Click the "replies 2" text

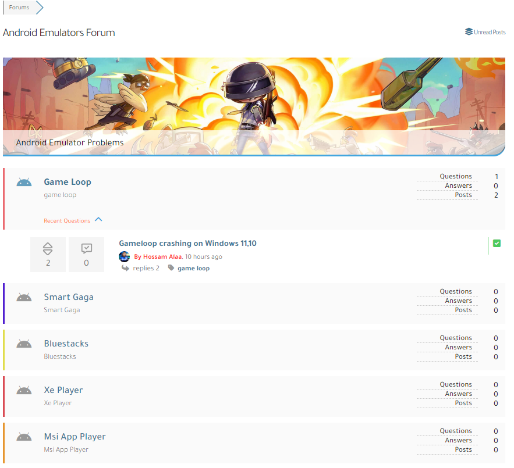tap(146, 268)
